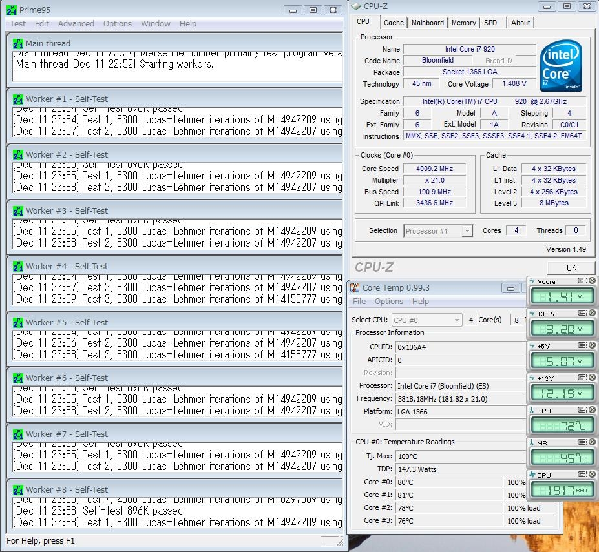
Task: Click the Intel Core i7 logo
Action: (x=560, y=66)
